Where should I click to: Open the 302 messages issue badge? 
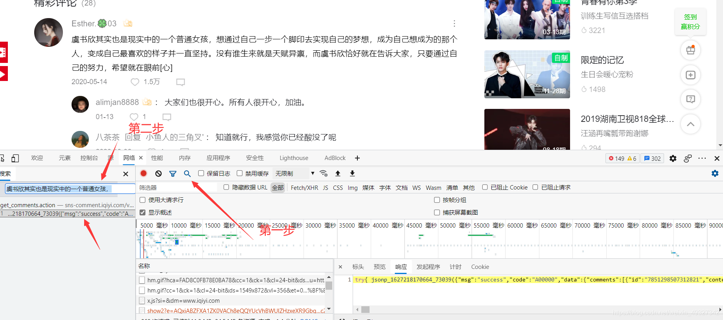(652, 158)
